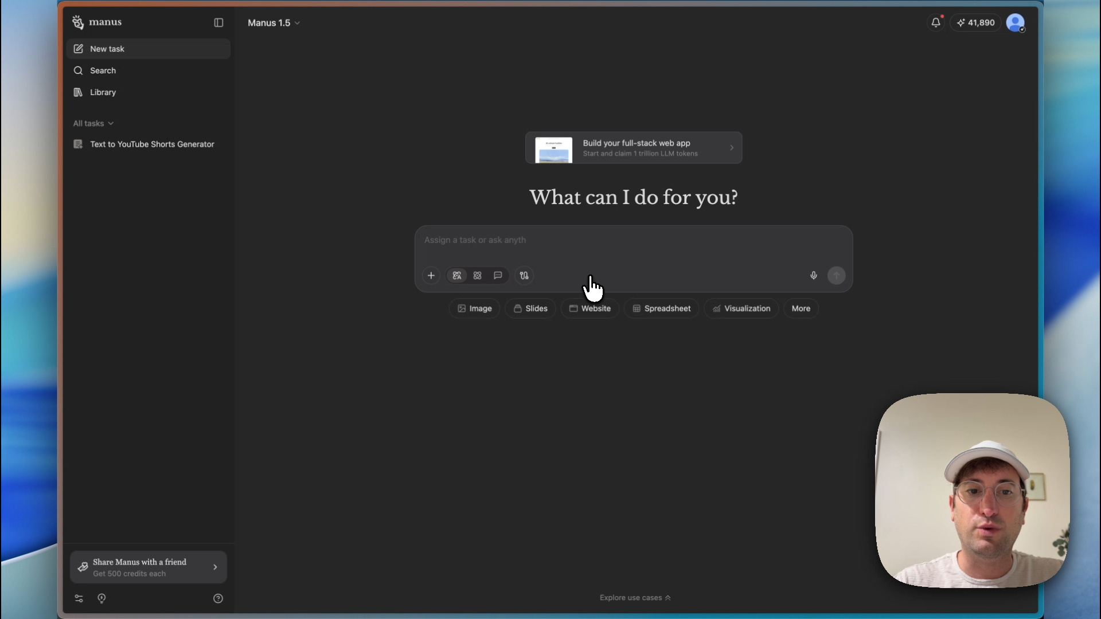Activate the microphone voice input icon
Viewport: 1101px width, 619px height.
pyautogui.click(x=813, y=275)
